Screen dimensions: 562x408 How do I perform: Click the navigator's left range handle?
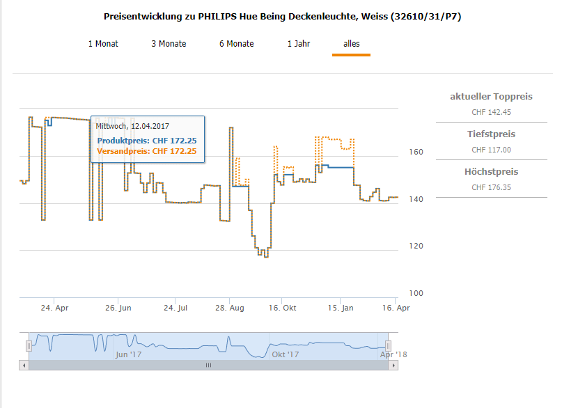click(x=29, y=345)
